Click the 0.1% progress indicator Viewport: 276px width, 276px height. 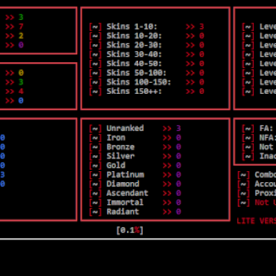[130, 230]
